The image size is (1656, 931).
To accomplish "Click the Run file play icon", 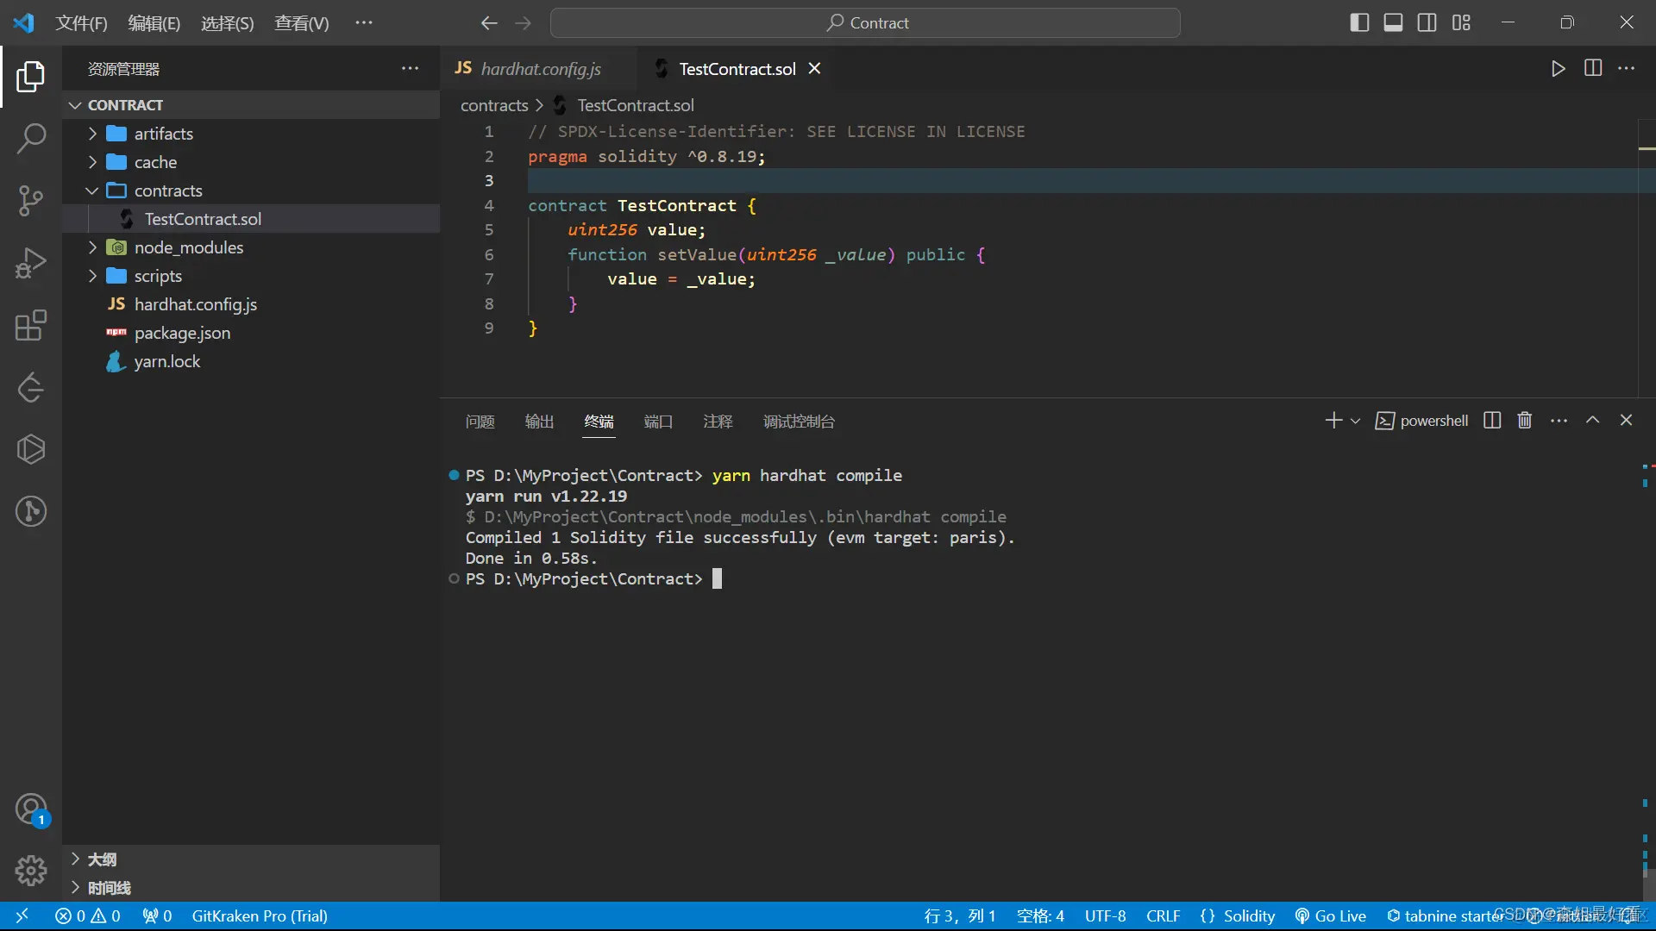I will point(1558,69).
